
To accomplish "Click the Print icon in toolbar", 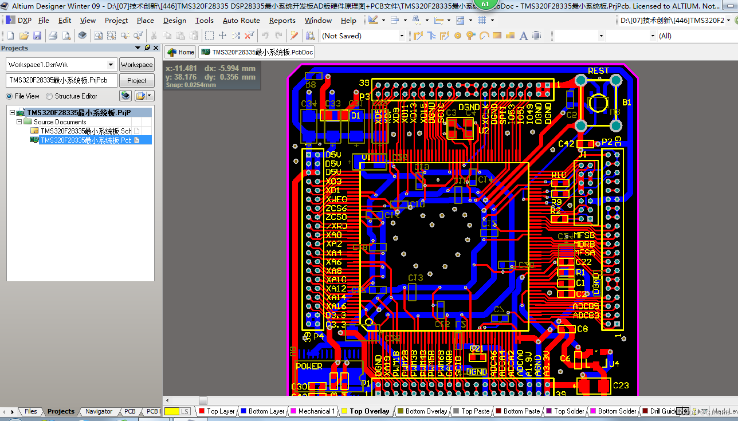I will pyautogui.click(x=53, y=36).
